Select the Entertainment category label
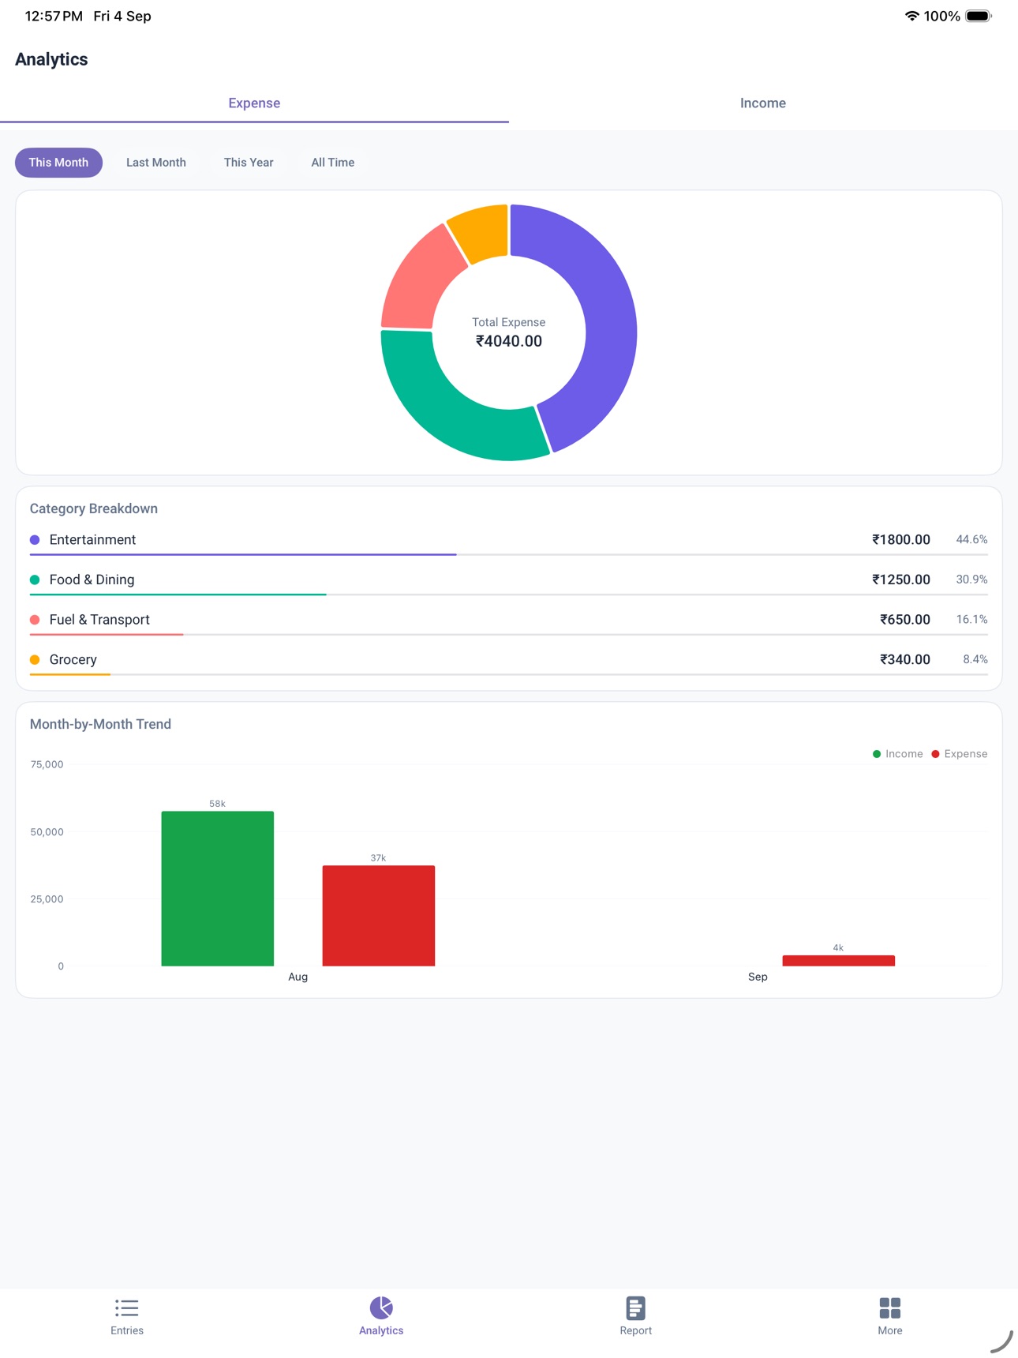This screenshot has height=1358, width=1018. pyautogui.click(x=92, y=540)
